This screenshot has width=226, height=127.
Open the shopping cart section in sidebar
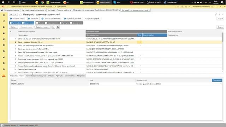(x=4, y=39)
